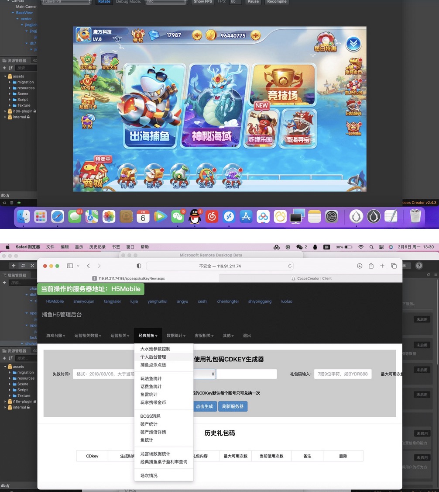The image size is (439, 492).
Task: Open the Huawei P9 device simulation dropdown
Action: 65,2
